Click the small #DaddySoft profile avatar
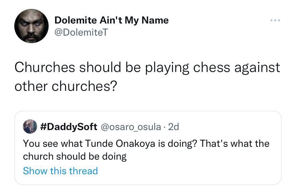The width and height of the screenshot is (296, 191). (30, 126)
